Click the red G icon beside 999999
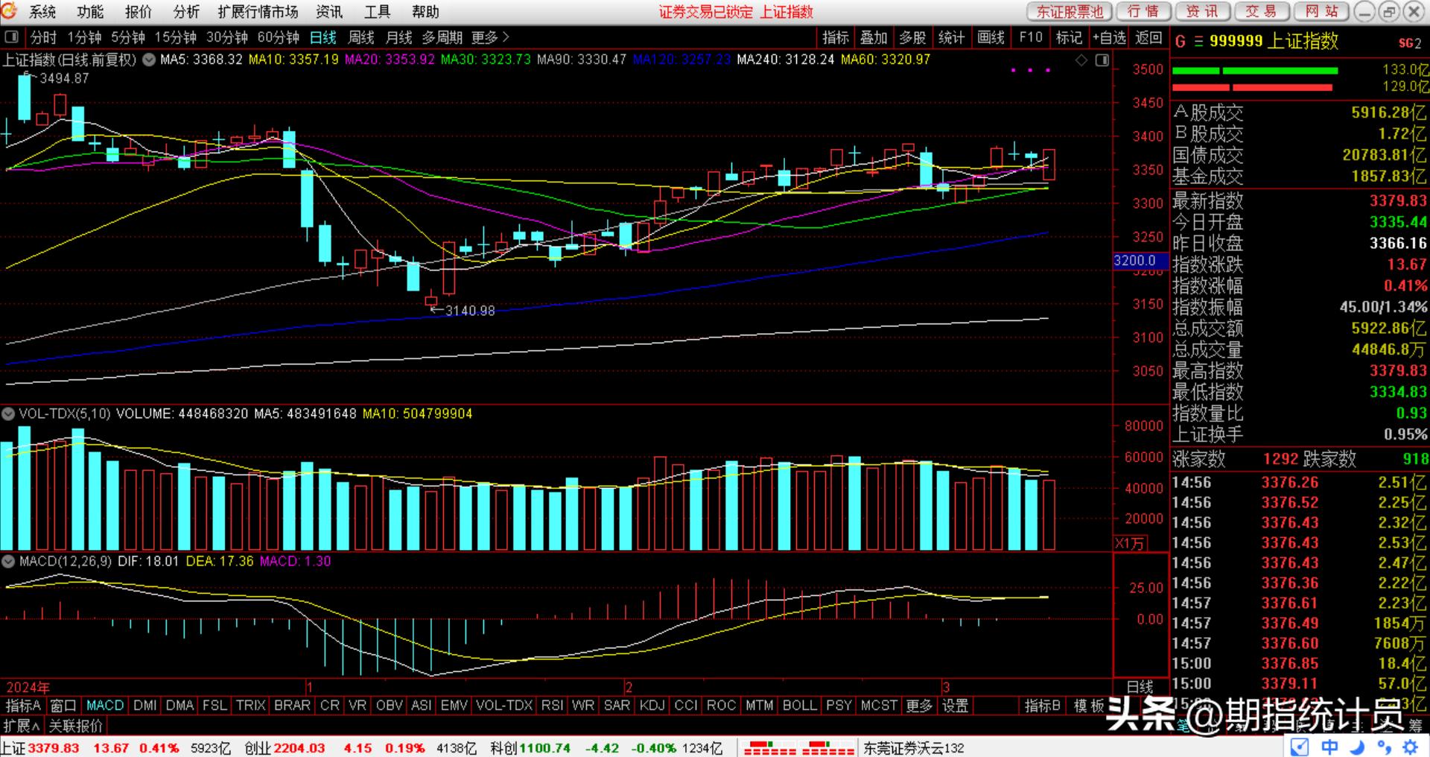 coord(1180,42)
